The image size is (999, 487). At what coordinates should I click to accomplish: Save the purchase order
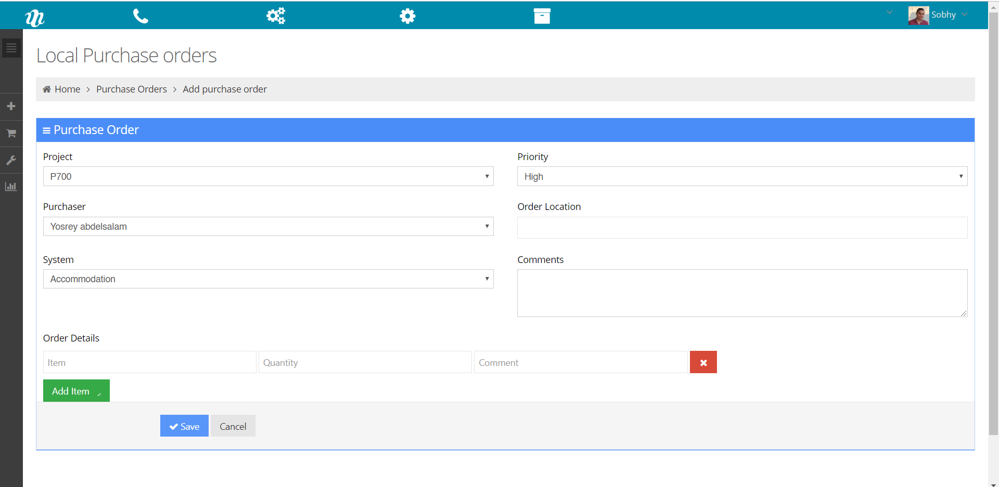[x=184, y=426]
